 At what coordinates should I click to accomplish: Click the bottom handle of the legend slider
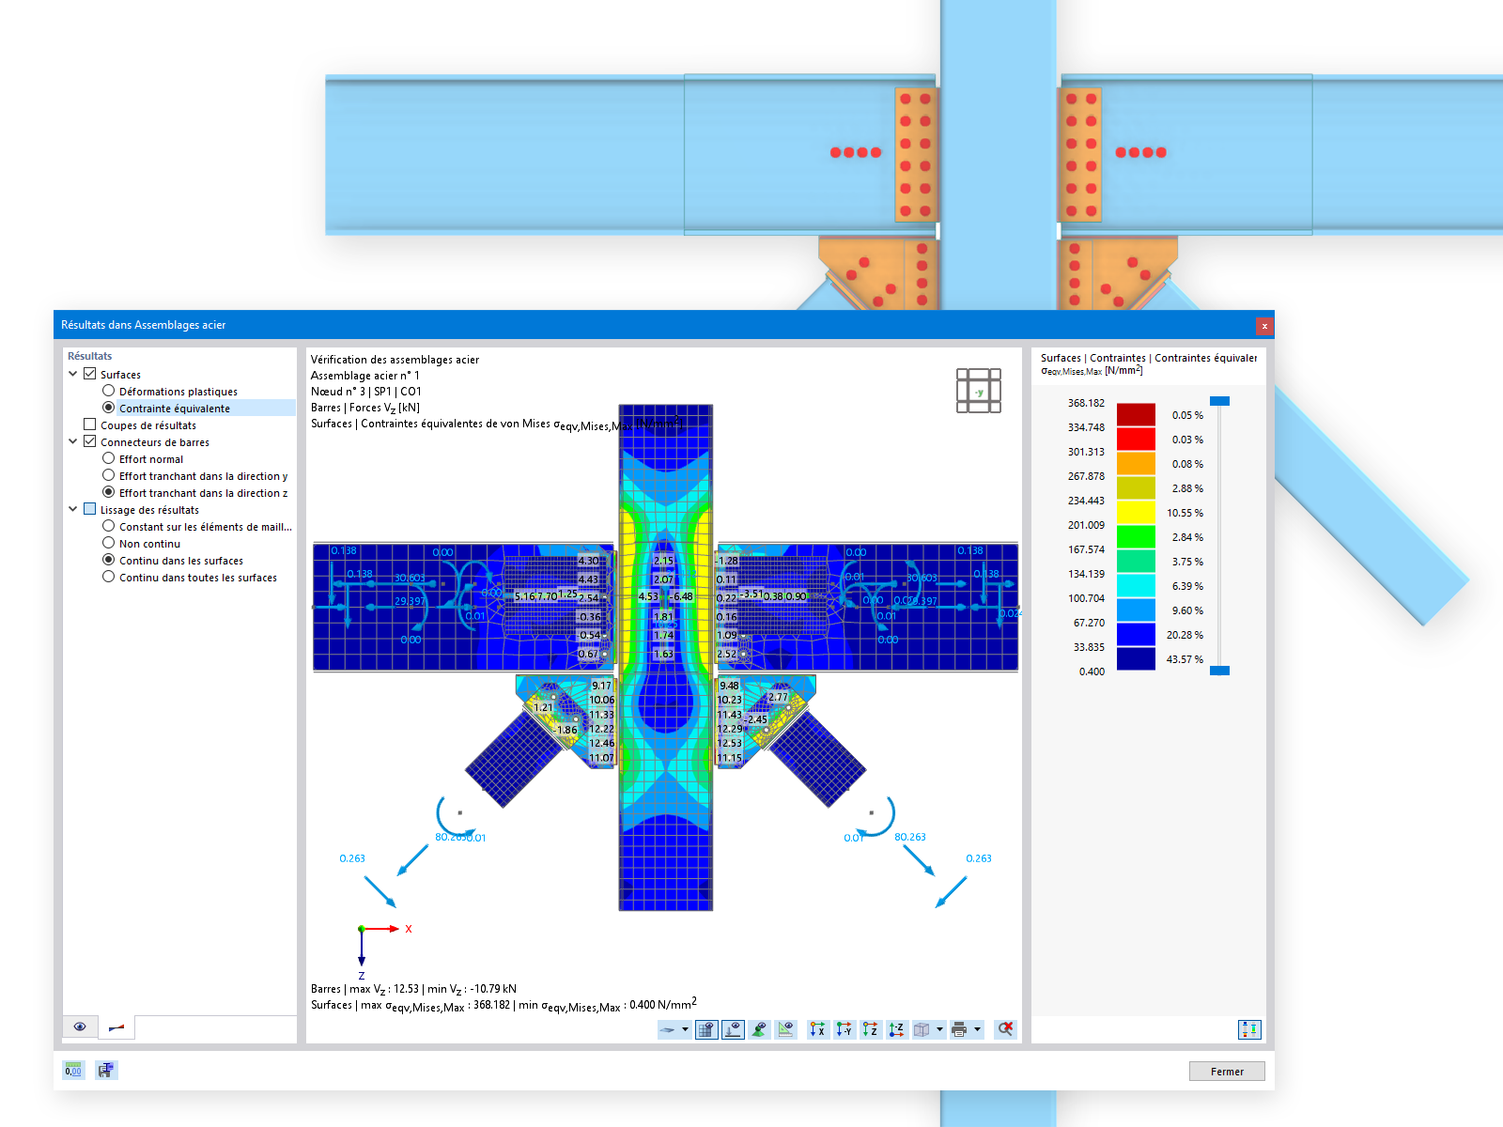tap(1219, 671)
